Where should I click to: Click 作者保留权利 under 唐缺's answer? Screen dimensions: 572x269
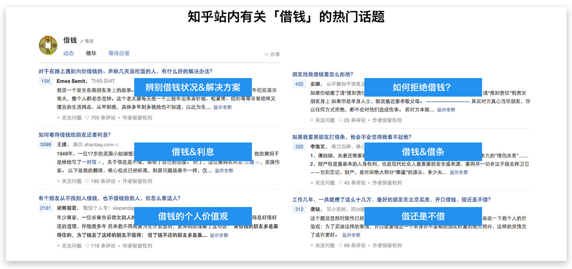pyautogui.click(x=387, y=245)
